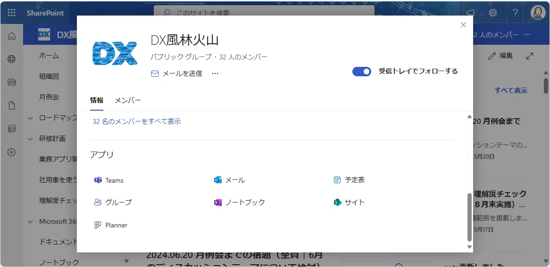The height and width of the screenshot is (267, 550).
Task: Open the app launcher waffle icon
Action: tap(12, 13)
